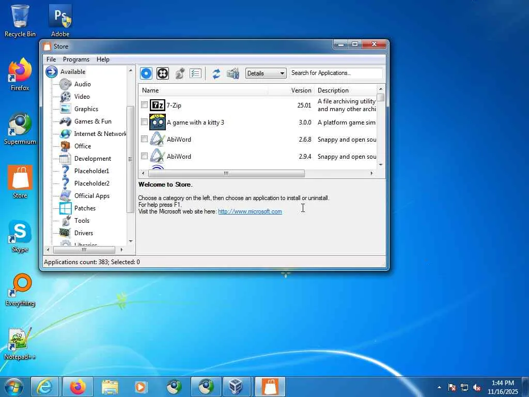Click the Select All checklist toolbar icon
Image resolution: width=529 pixels, height=397 pixels.
click(195, 73)
